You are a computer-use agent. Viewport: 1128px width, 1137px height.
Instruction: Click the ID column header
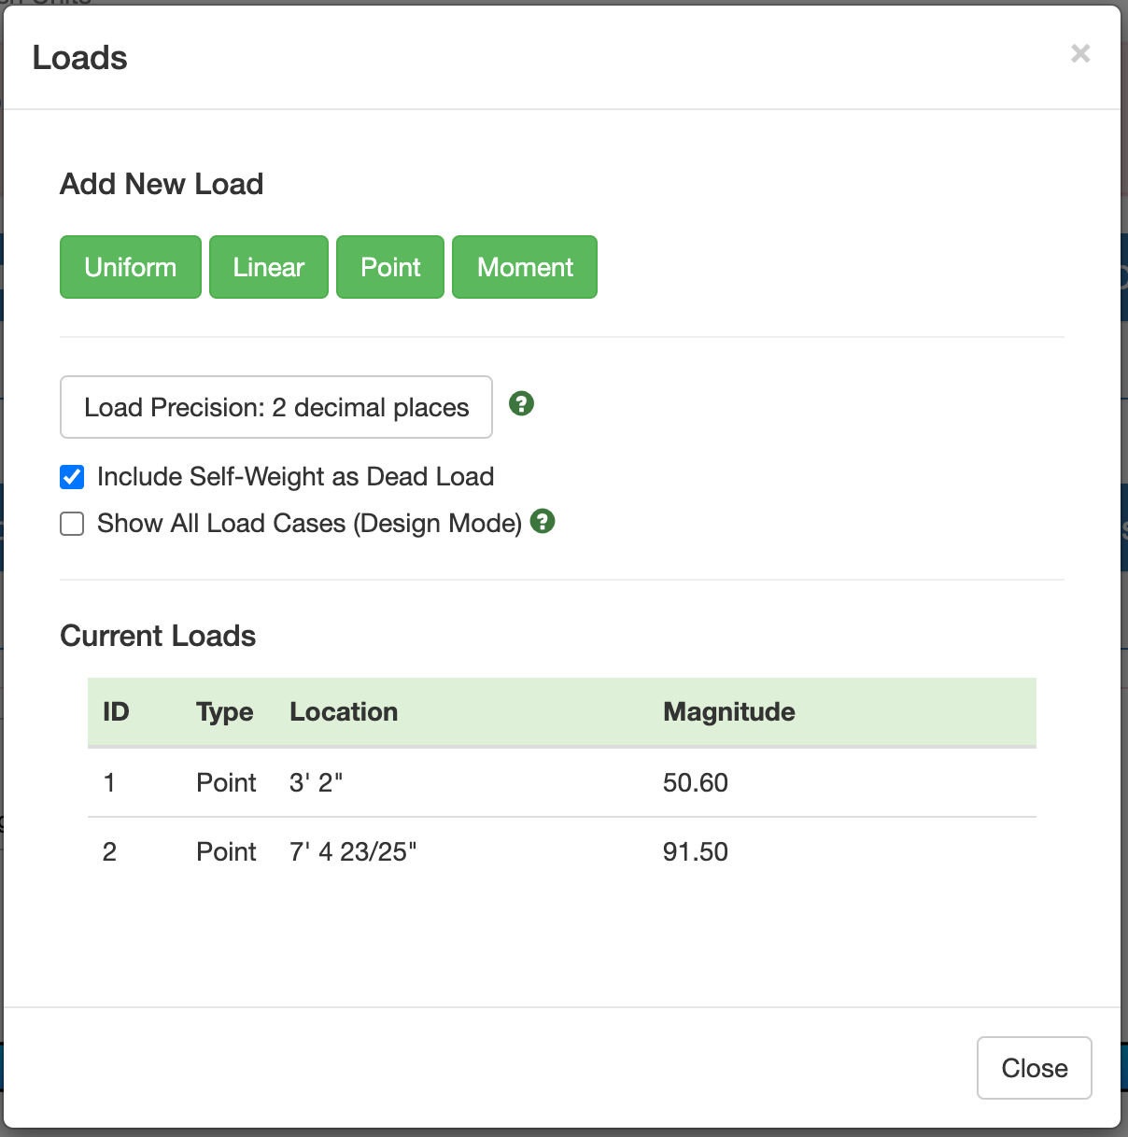[x=116, y=711]
